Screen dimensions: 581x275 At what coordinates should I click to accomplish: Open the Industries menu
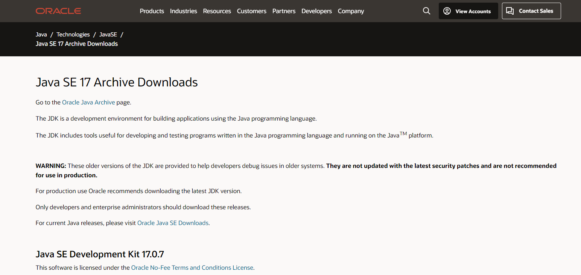(x=183, y=11)
